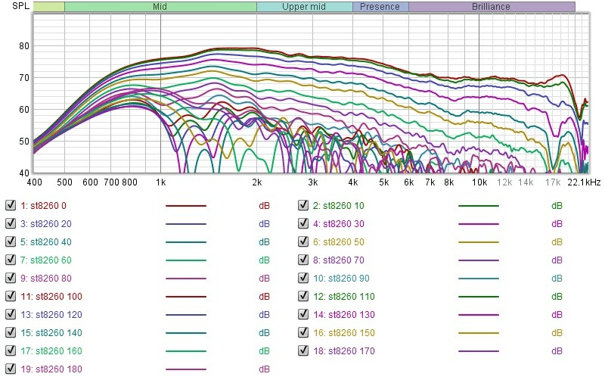Hide the st8260 20 trace

point(11,223)
